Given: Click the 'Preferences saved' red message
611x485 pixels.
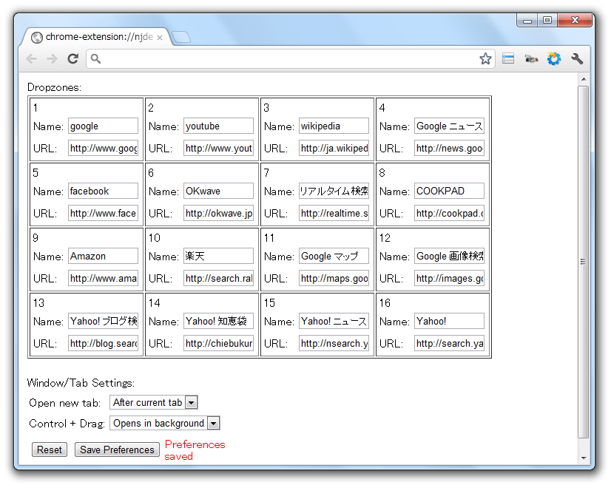Looking at the screenshot, I should 195,450.
